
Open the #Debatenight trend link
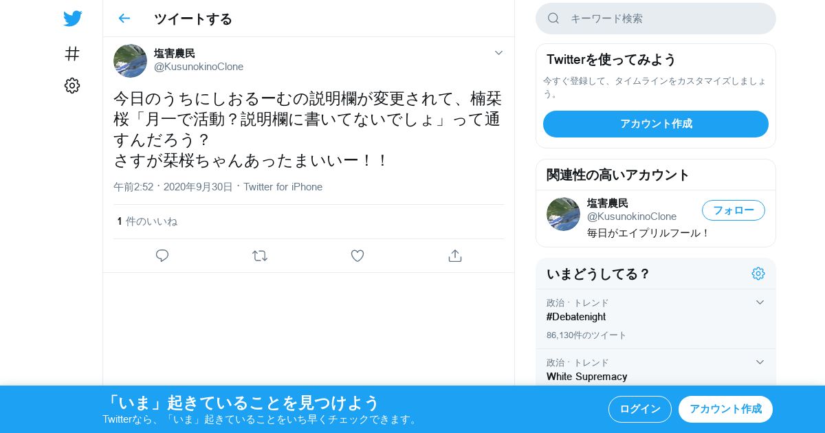[576, 317]
